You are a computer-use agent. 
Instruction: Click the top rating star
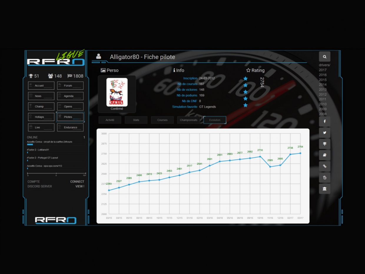245,79
